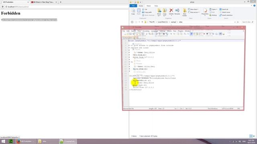Click Notepad++ Save toolbar icon
The image size is (257, 144).
click(x=131, y=34)
